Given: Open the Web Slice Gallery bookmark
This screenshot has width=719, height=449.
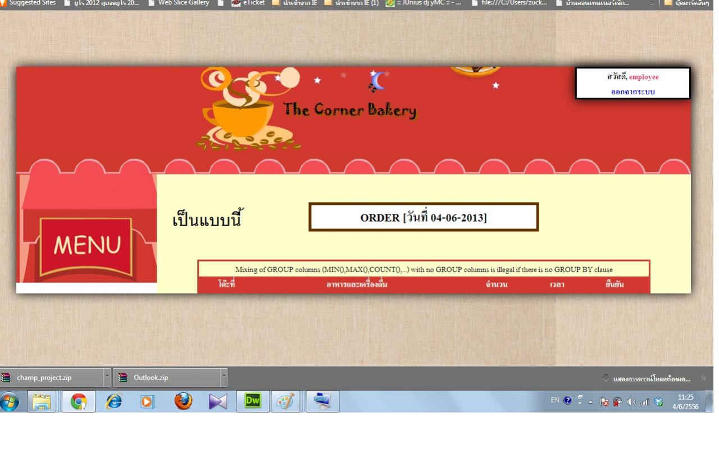Looking at the screenshot, I should (179, 3).
